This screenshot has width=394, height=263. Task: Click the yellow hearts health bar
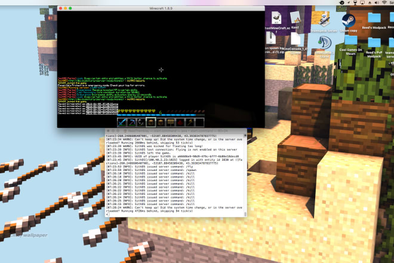coord(137,111)
